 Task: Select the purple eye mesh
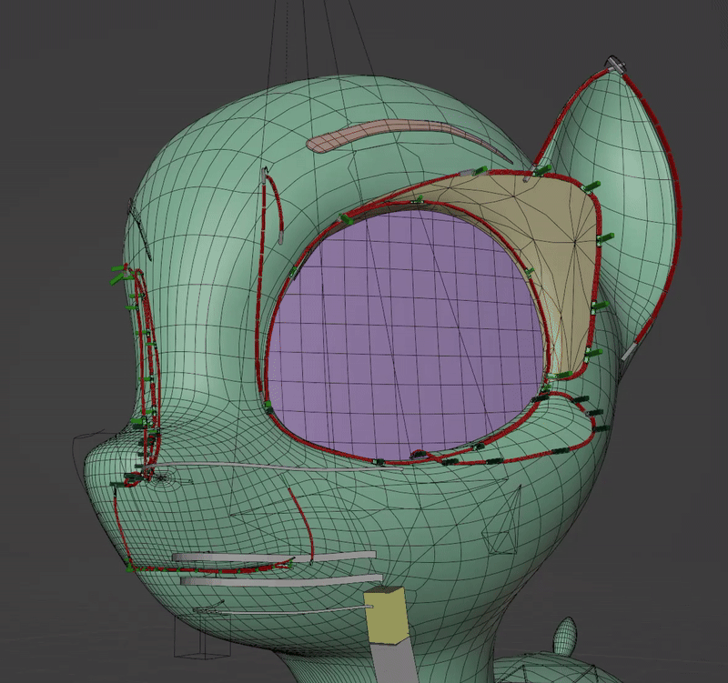pos(404,334)
